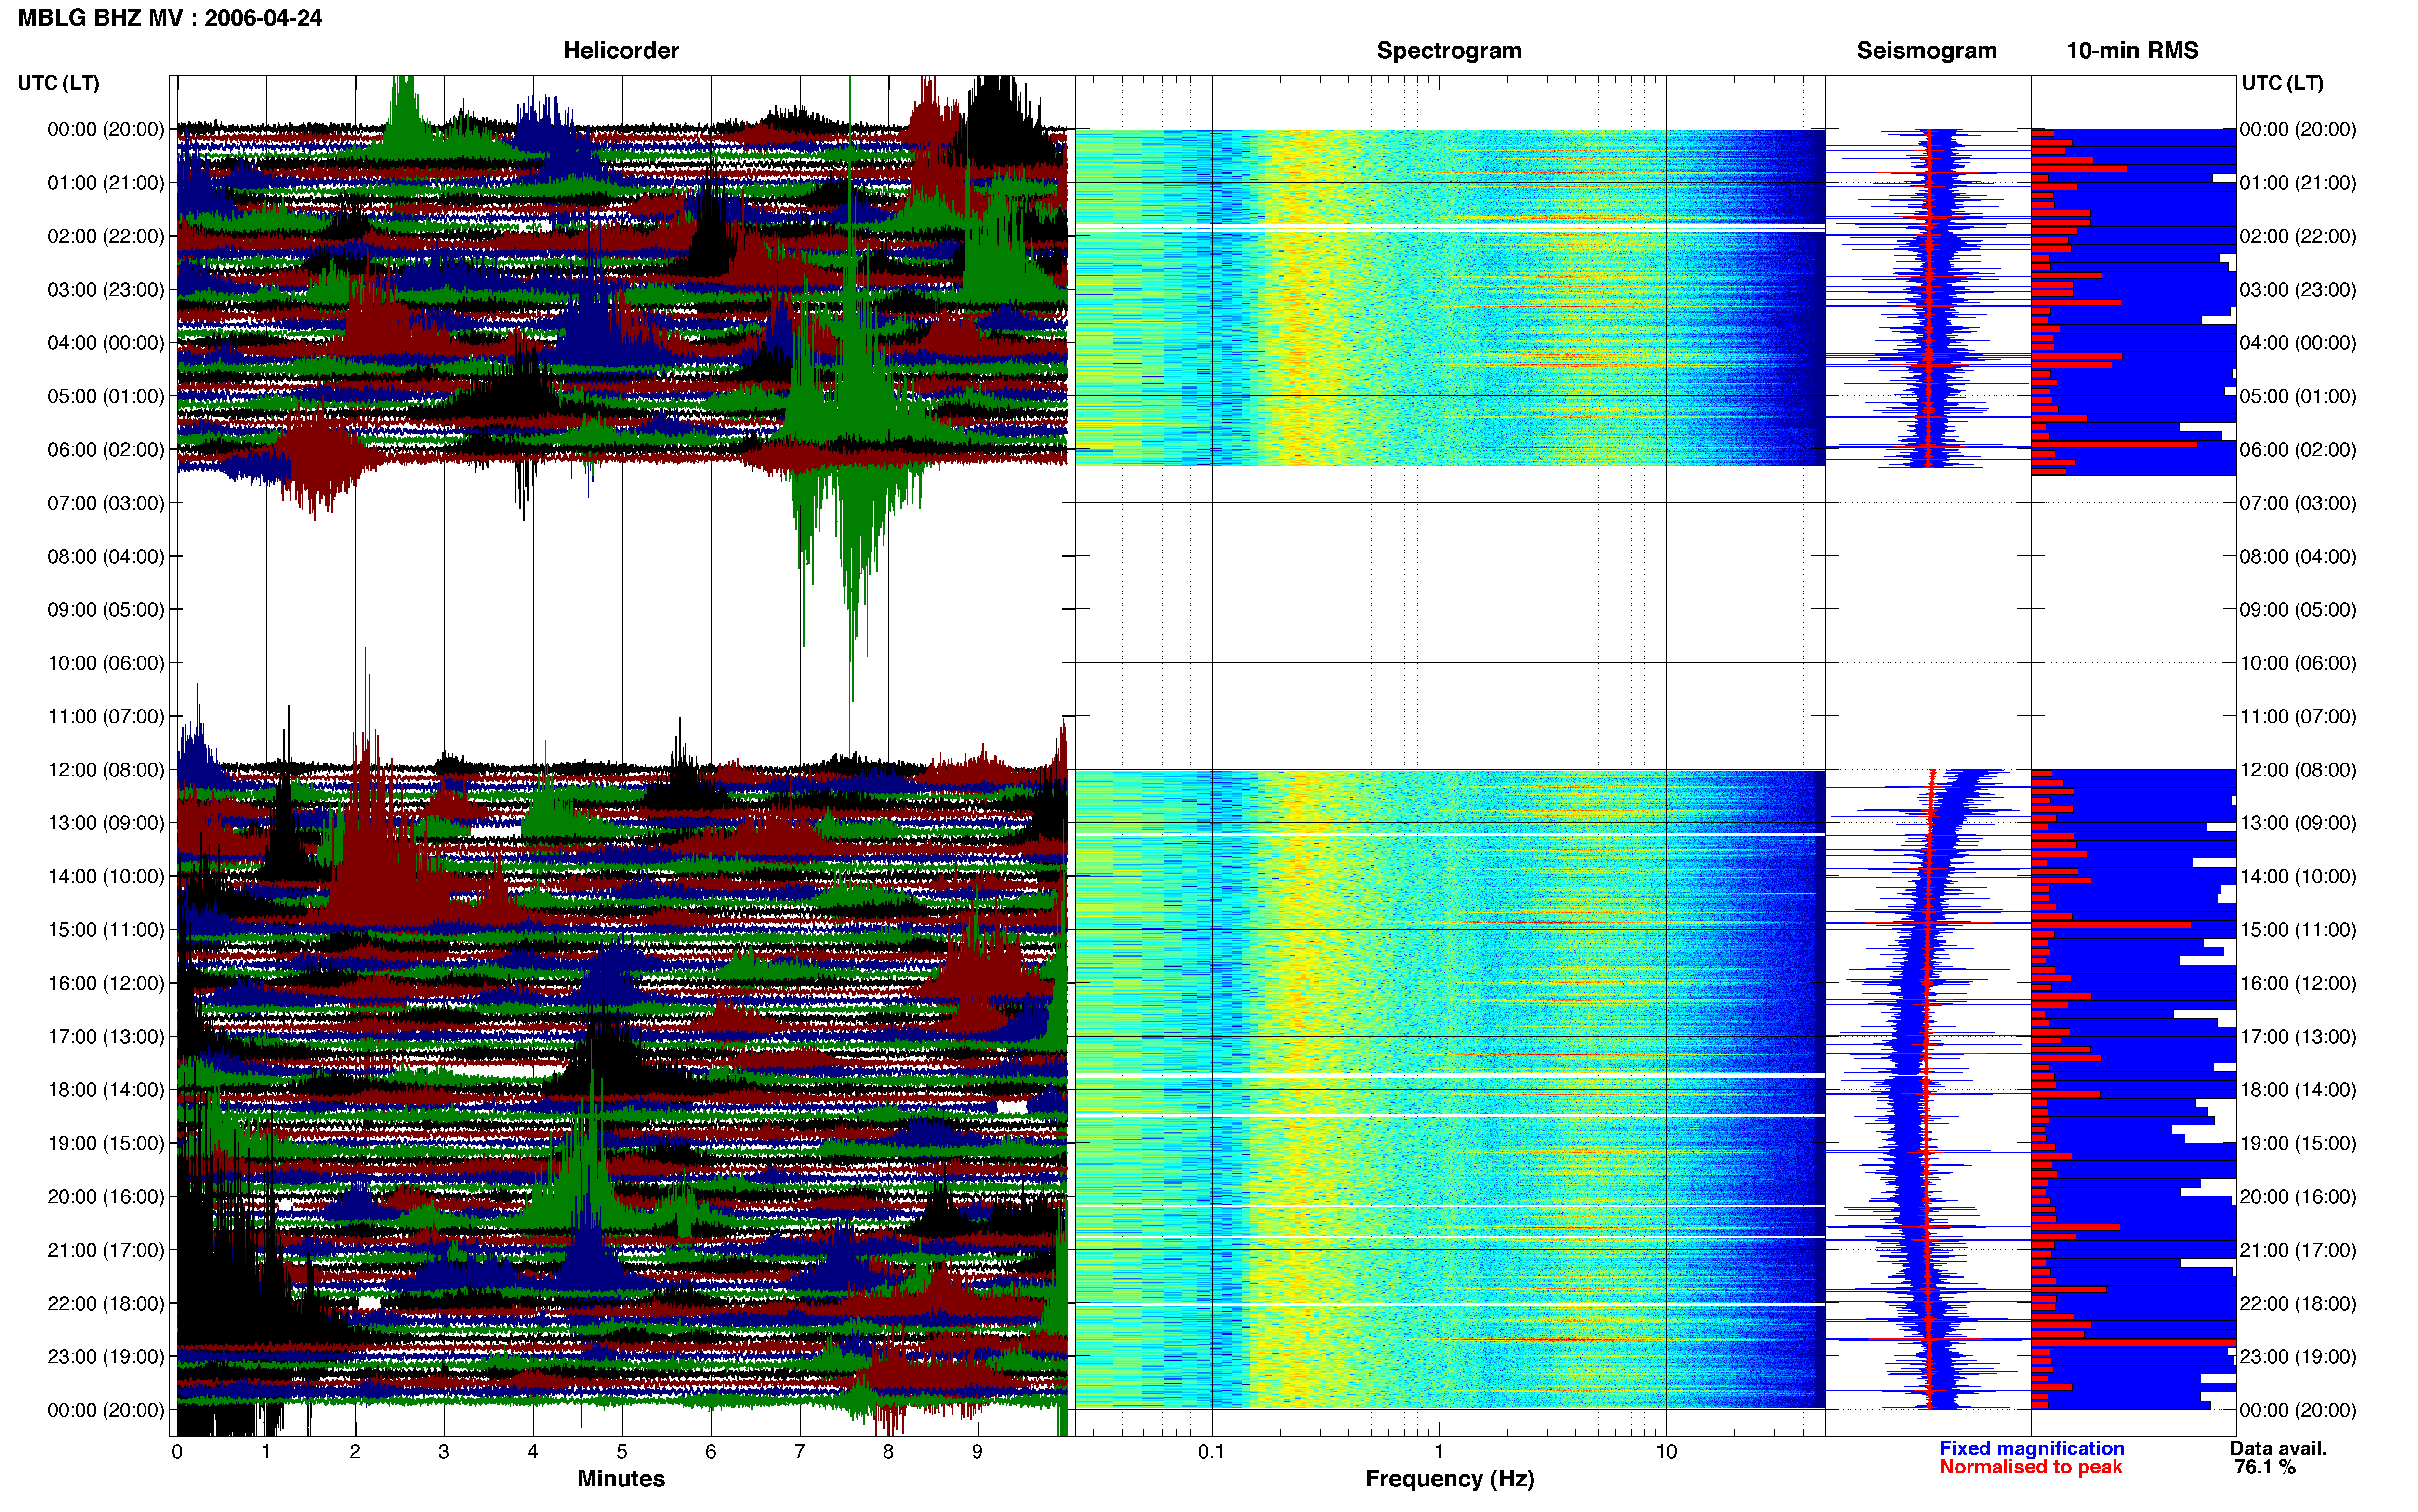Click left axis label '21:00 (17:00)'

pyautogui.click(x=106, y=1249)
